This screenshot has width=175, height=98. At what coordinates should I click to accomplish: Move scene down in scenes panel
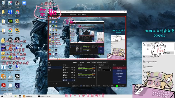57,83
